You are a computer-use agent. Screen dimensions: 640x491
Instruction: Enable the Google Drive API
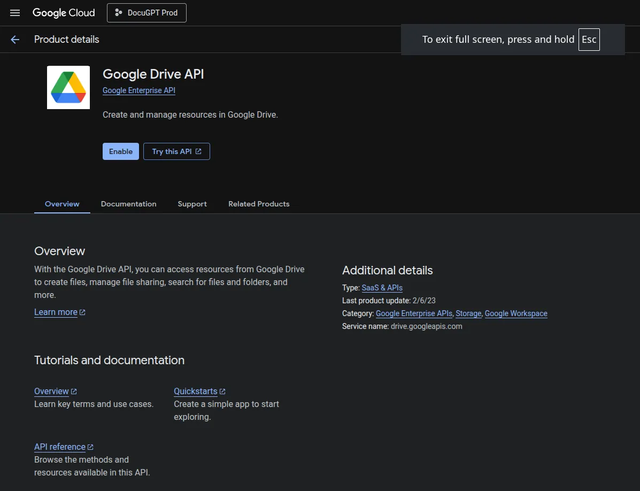pyautogui.click(x=121, y=151)
